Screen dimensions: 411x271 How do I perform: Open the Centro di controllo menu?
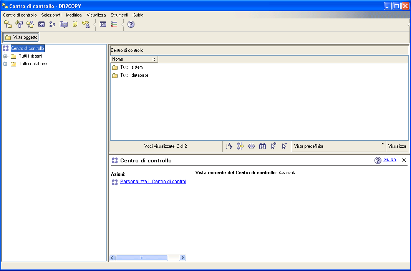[x=20, y=15]
